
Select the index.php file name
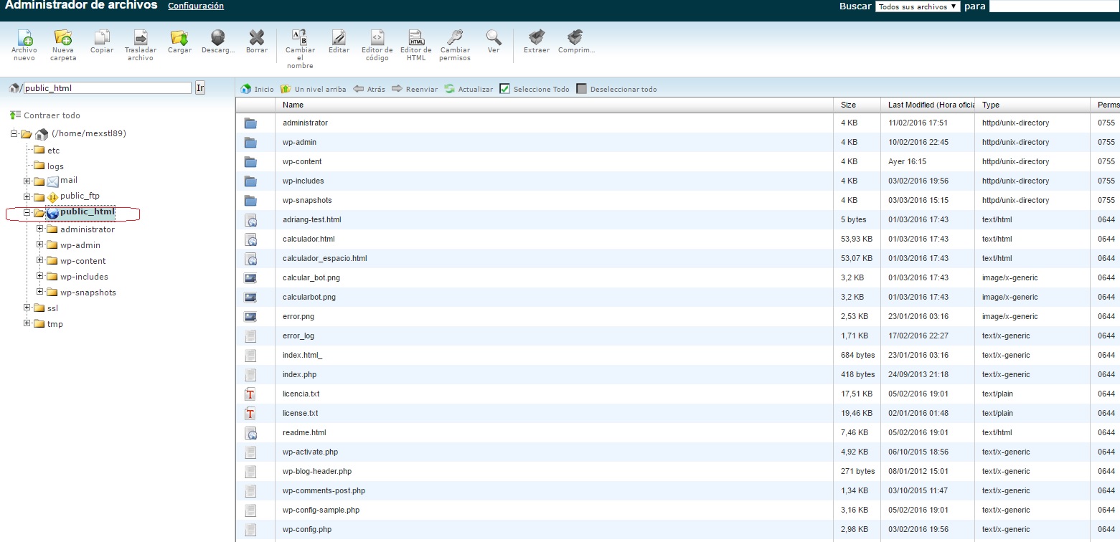299,374
